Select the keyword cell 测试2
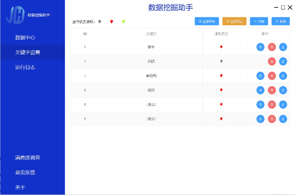This screenshot has height=195, width=295. tap(151, 119)
